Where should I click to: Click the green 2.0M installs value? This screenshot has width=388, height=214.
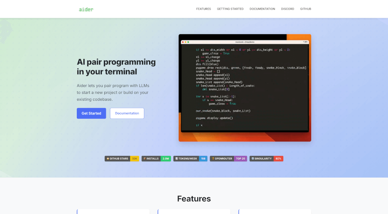(166, 159)
